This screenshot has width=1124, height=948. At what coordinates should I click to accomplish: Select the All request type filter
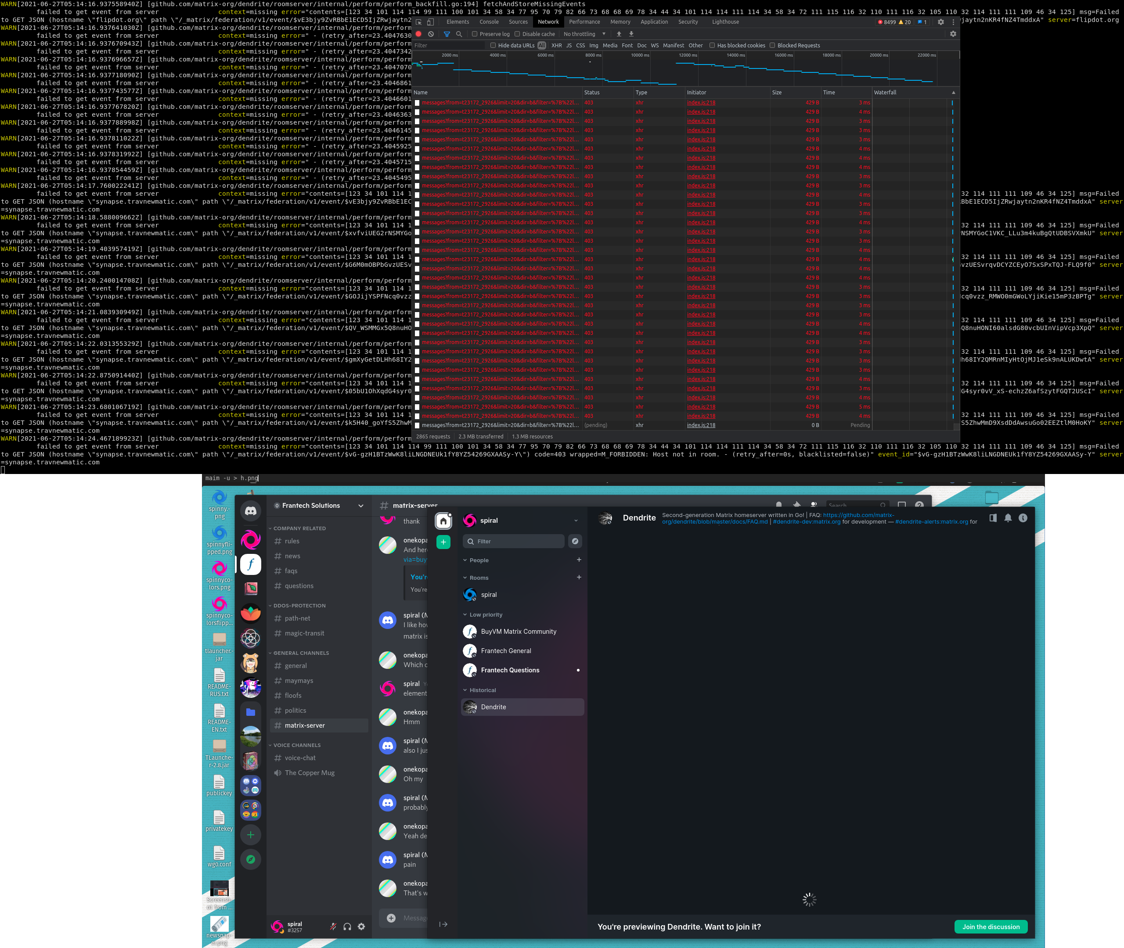click(x=542, y=46)
